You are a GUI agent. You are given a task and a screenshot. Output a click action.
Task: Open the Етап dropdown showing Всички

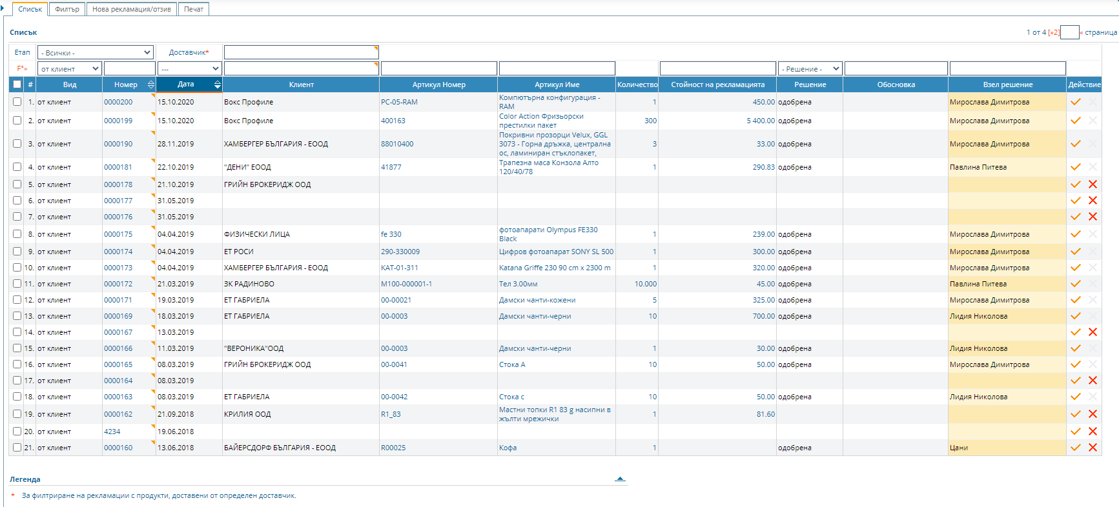[96, 52]
